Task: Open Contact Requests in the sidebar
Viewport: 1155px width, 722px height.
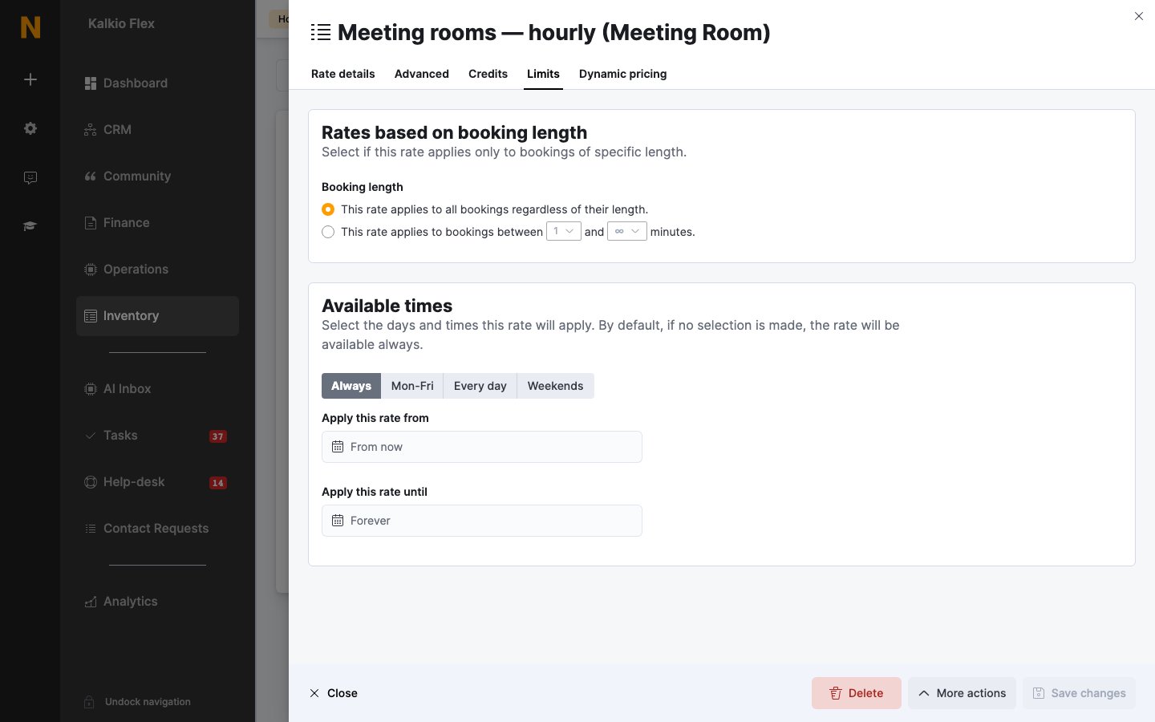Action: pos(157,529)
